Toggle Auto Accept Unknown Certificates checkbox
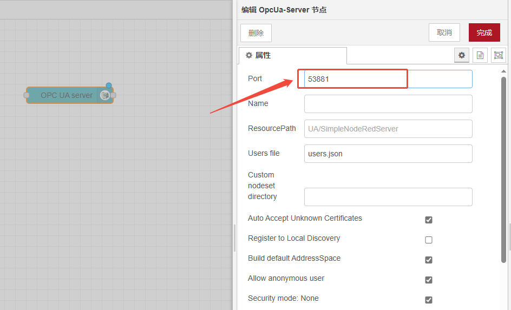This screenshot has height=310, width=511. click(429, 220)
